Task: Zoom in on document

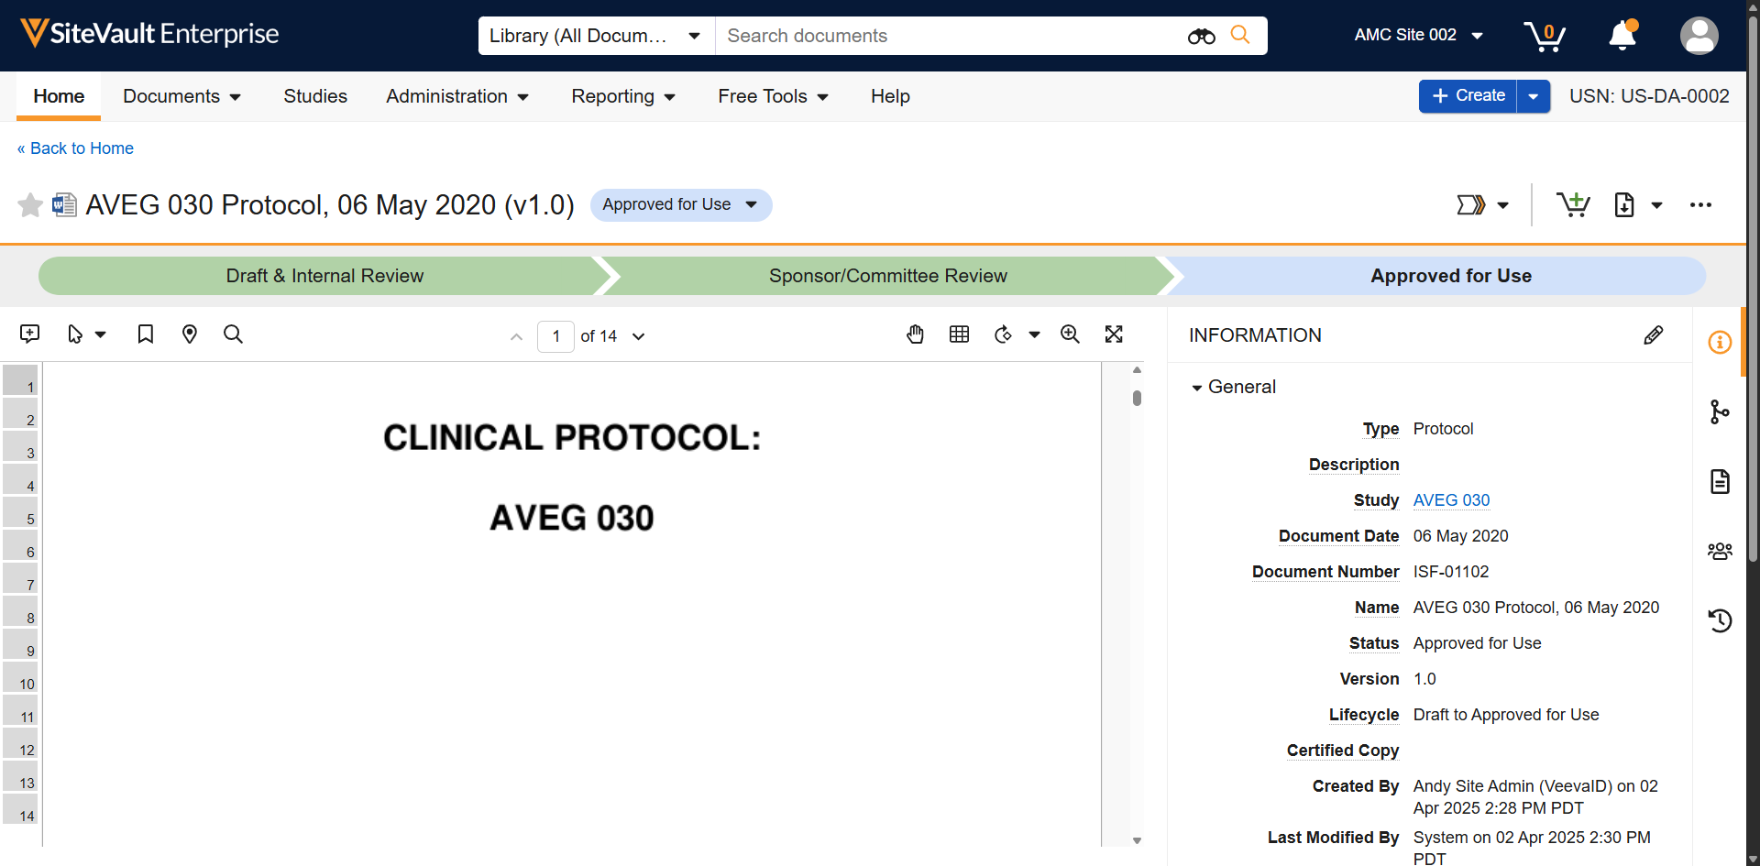Action: point(1070,334)
